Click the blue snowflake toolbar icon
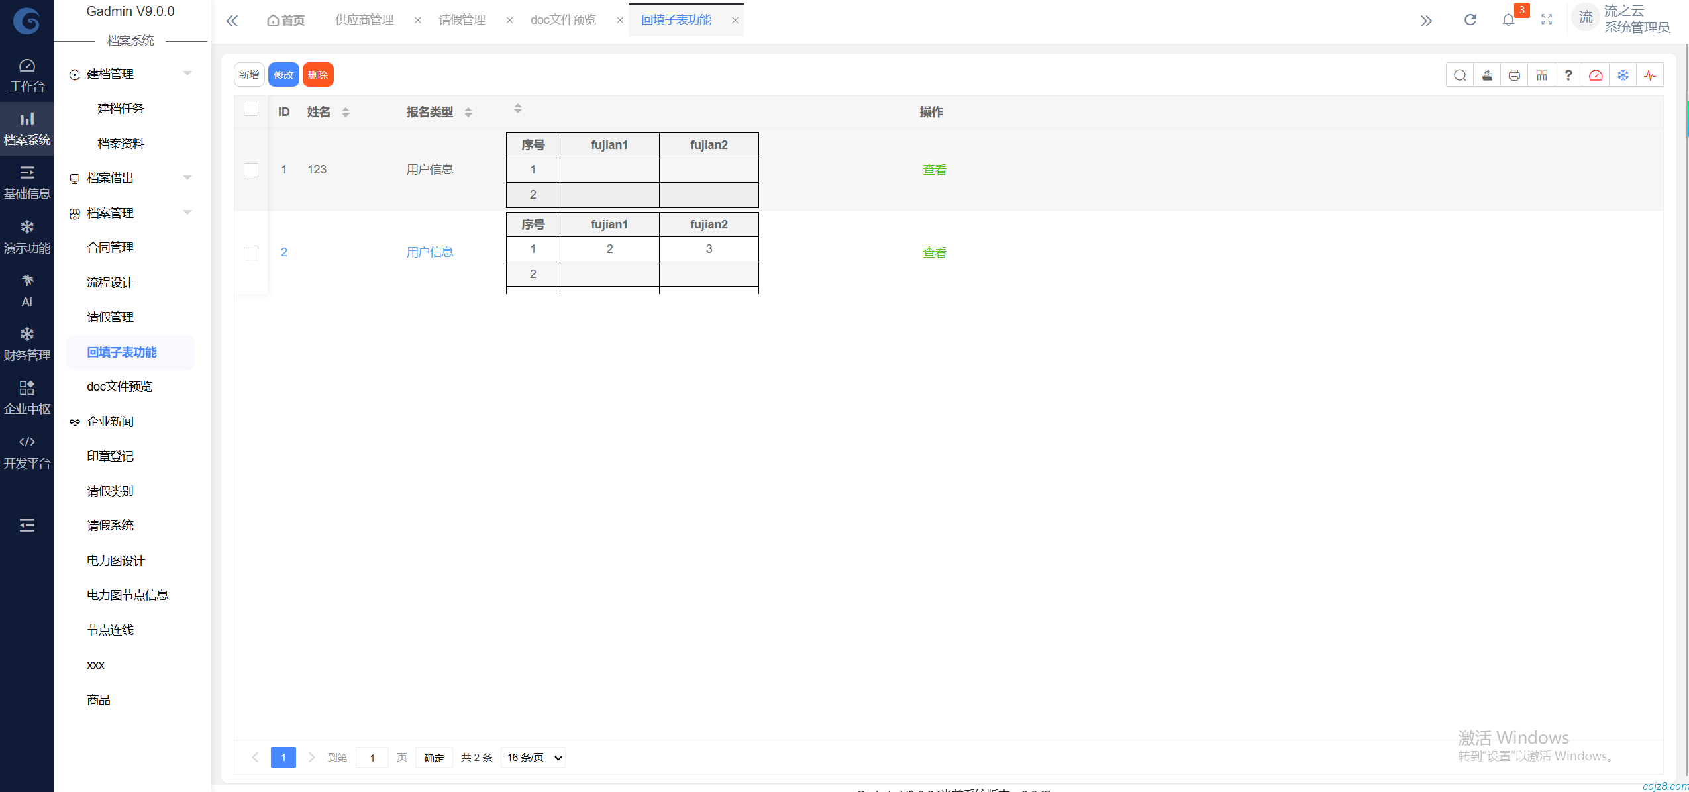This screenshot has height=792, width=1689. 1622,75
